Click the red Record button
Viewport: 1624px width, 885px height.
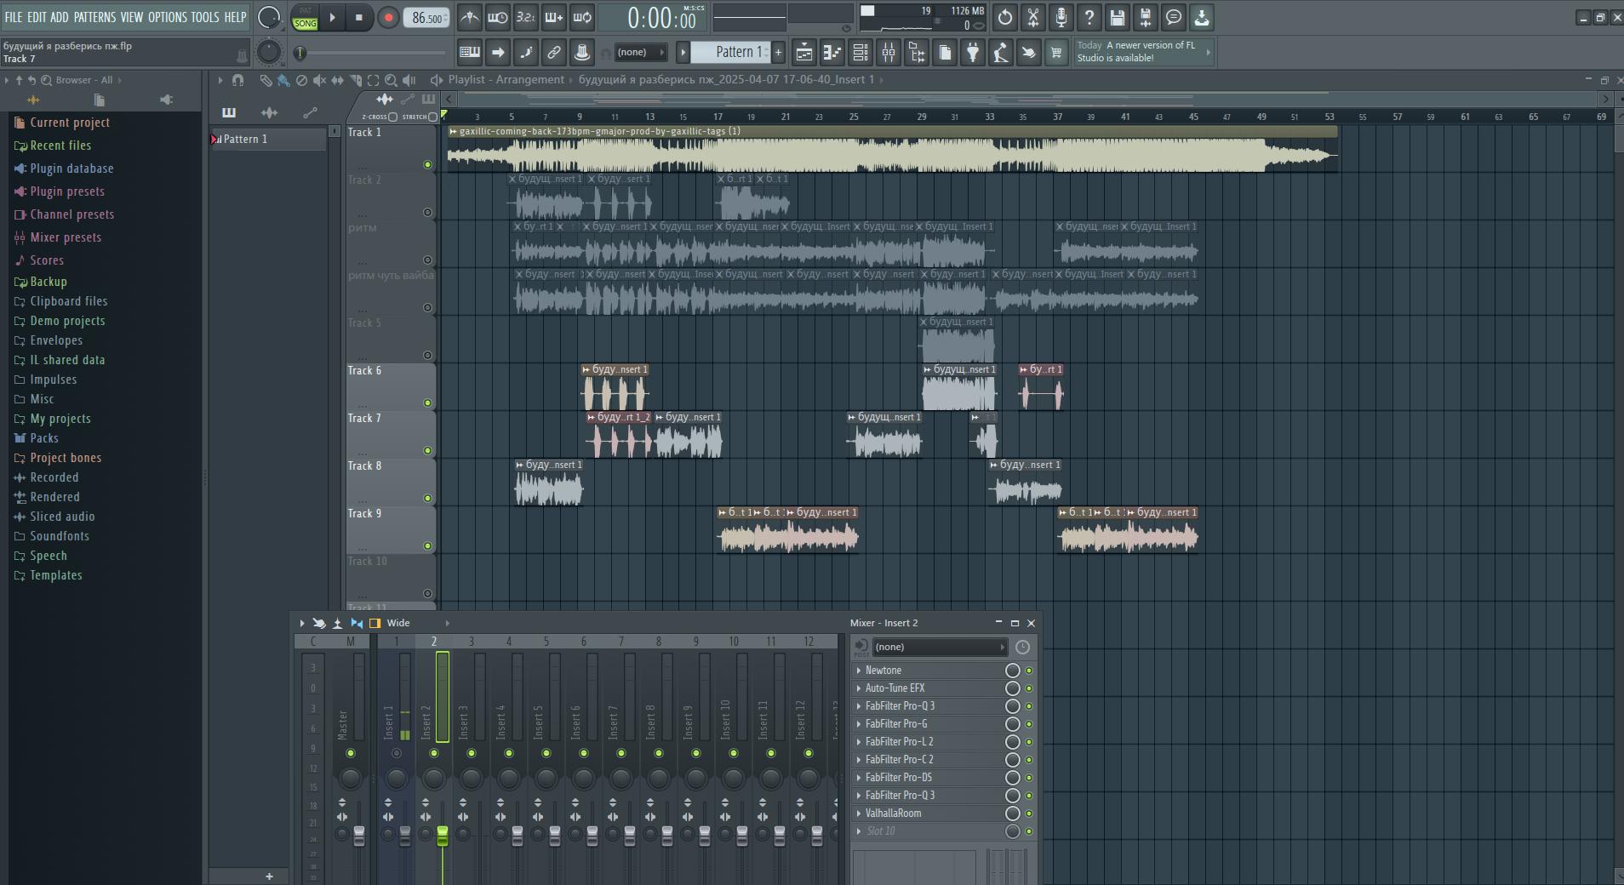pyautogui.click(x=388, y=18)
